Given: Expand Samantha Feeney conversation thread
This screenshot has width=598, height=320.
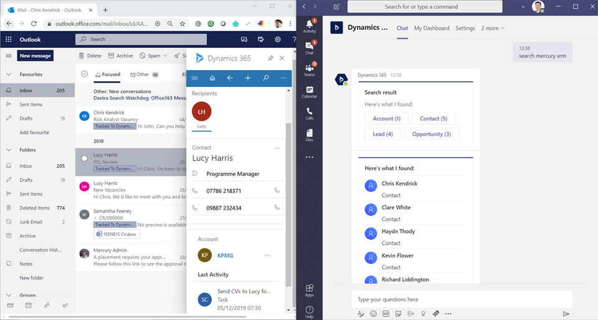Looking at the screenshot, I should coord(95,218).
